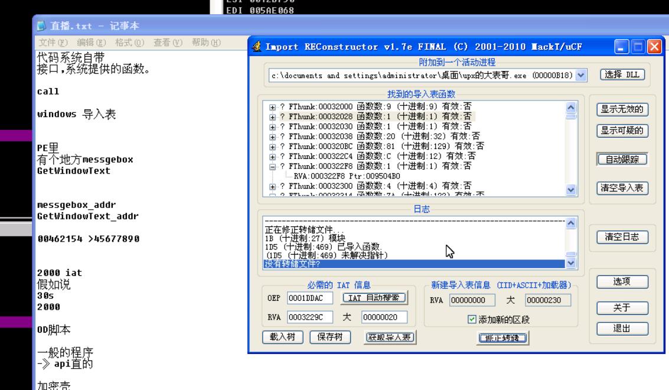Click the new import RVA field 00000000
Screen dimensions: 669x390
pyautogui.click(x=472, y=300)
